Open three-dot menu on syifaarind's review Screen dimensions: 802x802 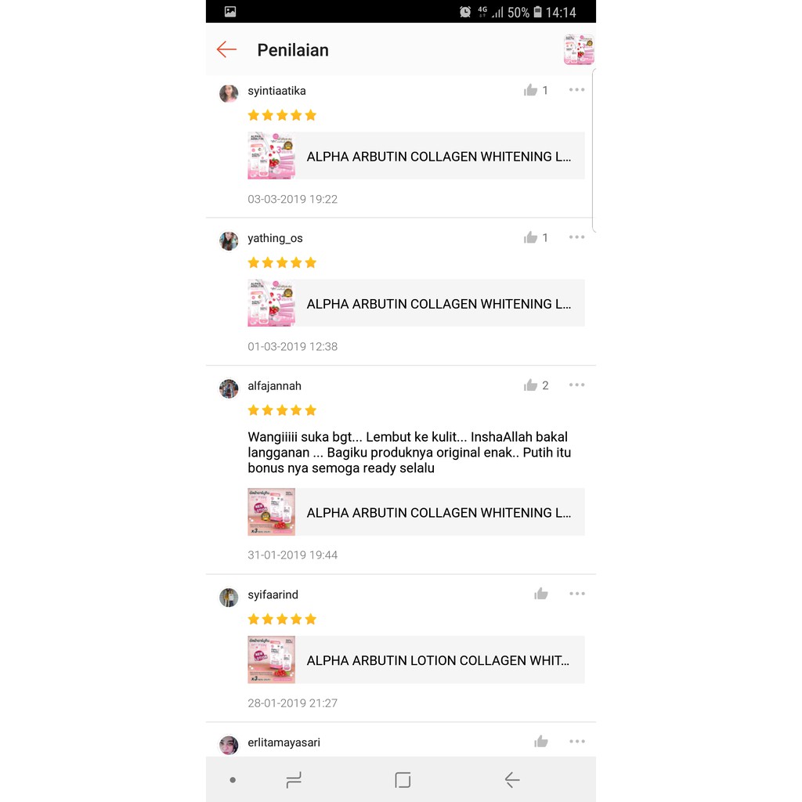click(x=577, y=594)
